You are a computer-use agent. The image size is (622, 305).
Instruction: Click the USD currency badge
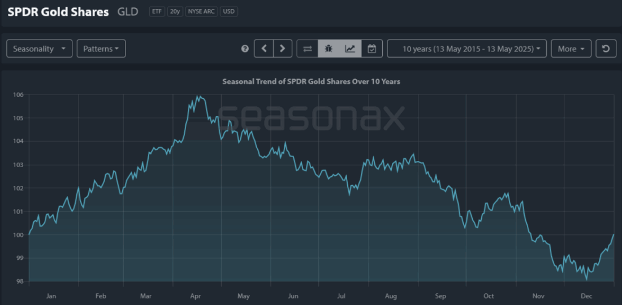(x=229, y=11)
